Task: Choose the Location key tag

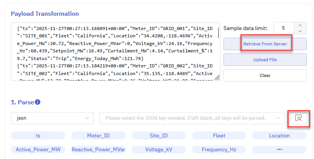Action: tap(279, 136)
